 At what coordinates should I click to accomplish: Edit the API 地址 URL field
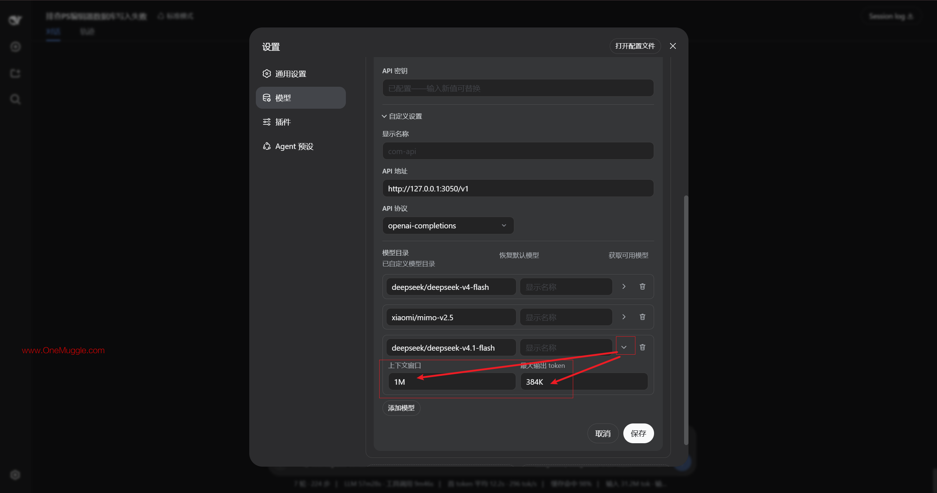518,188
